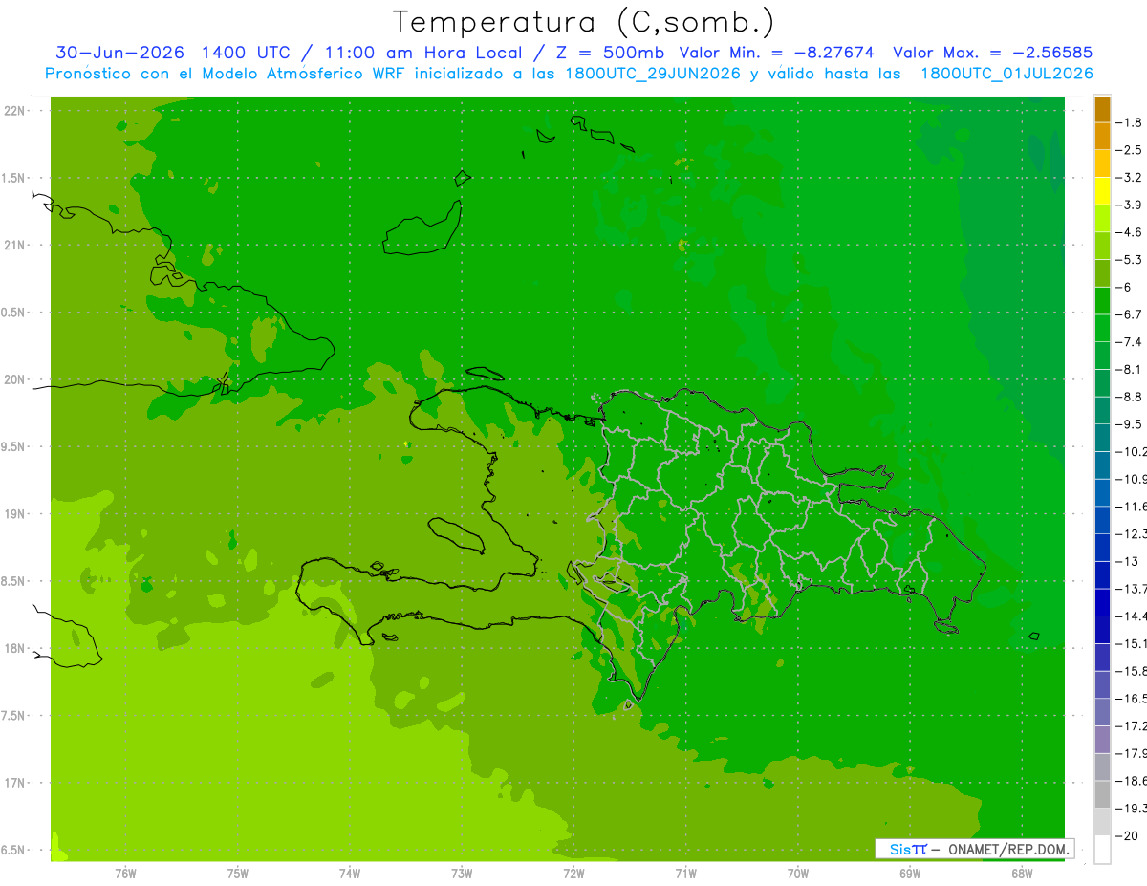1147x886 pixels.
Task: Click the "-8.1" colorbar label
Action: click(x=1128, y=369)
